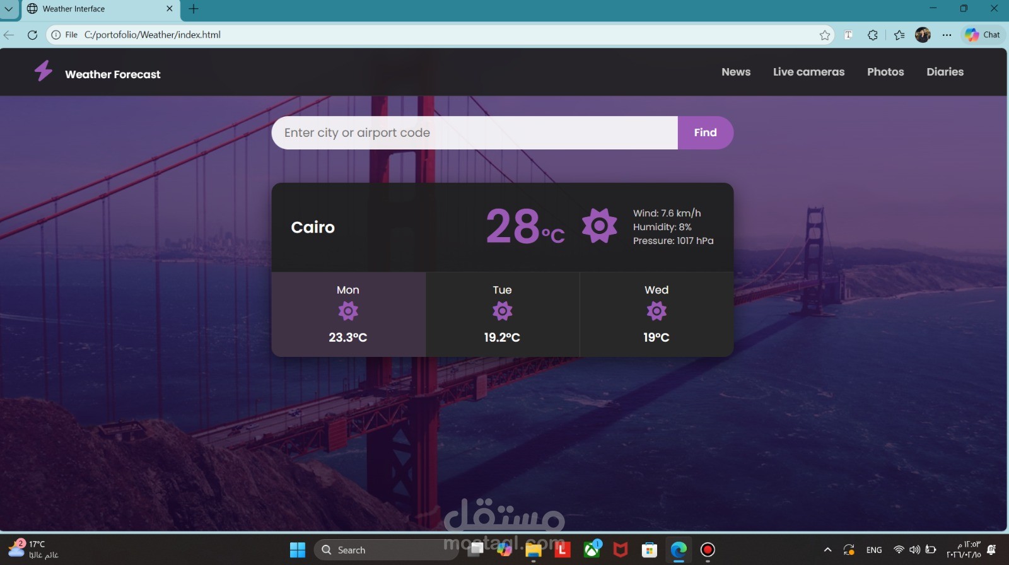Expand the tab actions dropdown chevron
The image size is (1009, 565).
click(9, 9)
